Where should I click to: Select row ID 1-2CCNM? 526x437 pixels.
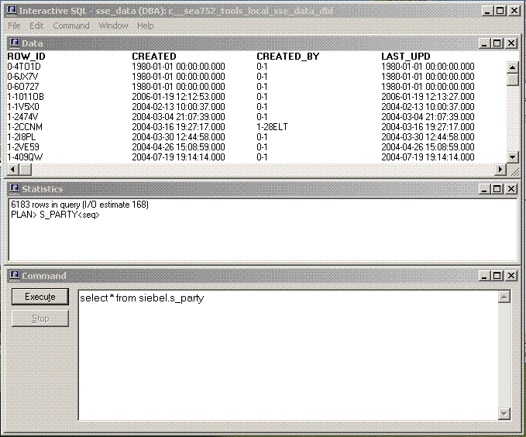[25, 127]
